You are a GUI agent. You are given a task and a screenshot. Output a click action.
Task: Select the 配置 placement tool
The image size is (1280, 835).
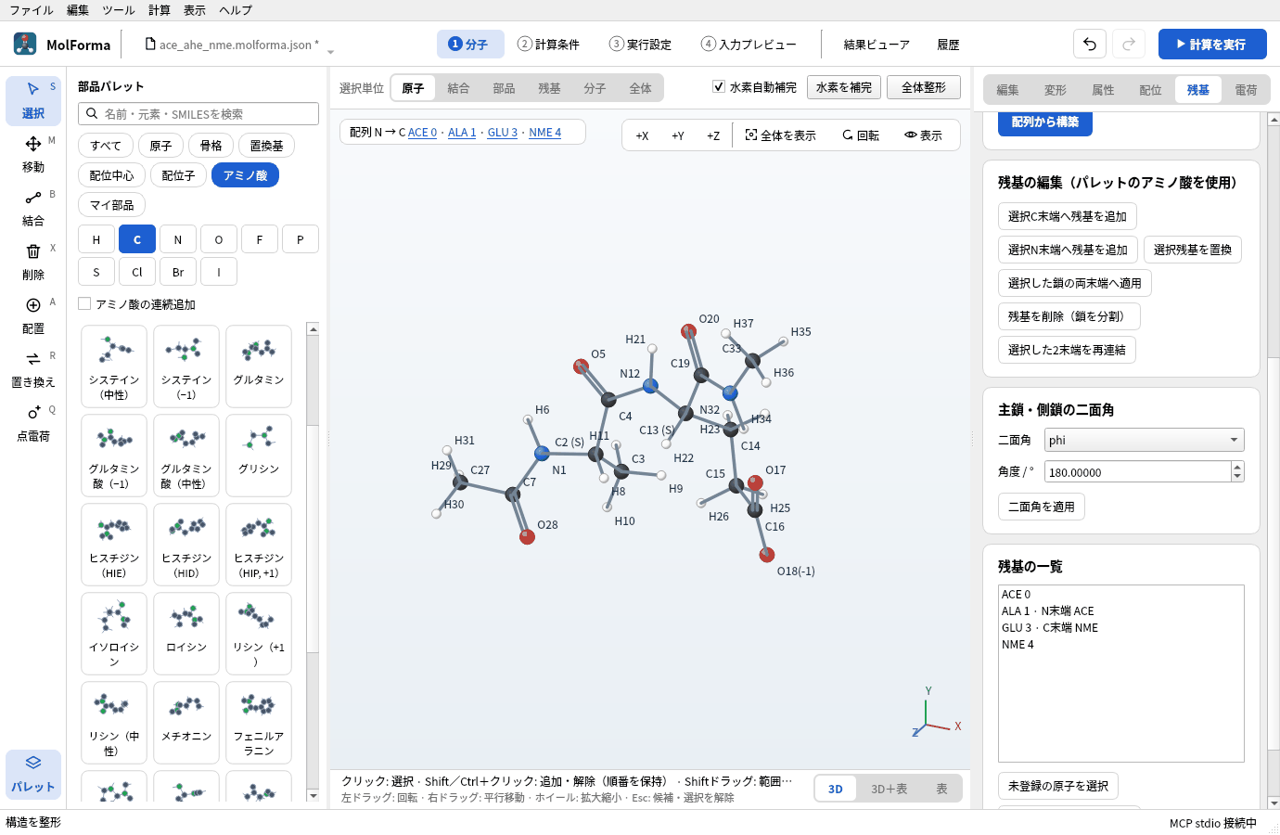pyautogui.click(x=33, y=315)
